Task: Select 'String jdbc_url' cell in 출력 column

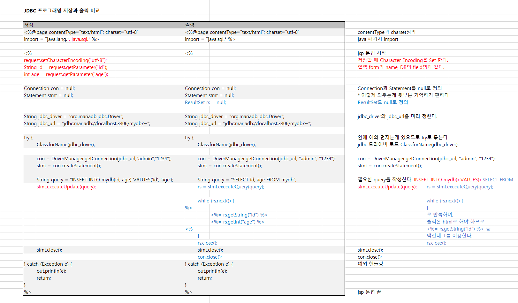Action: pos(248,123)
